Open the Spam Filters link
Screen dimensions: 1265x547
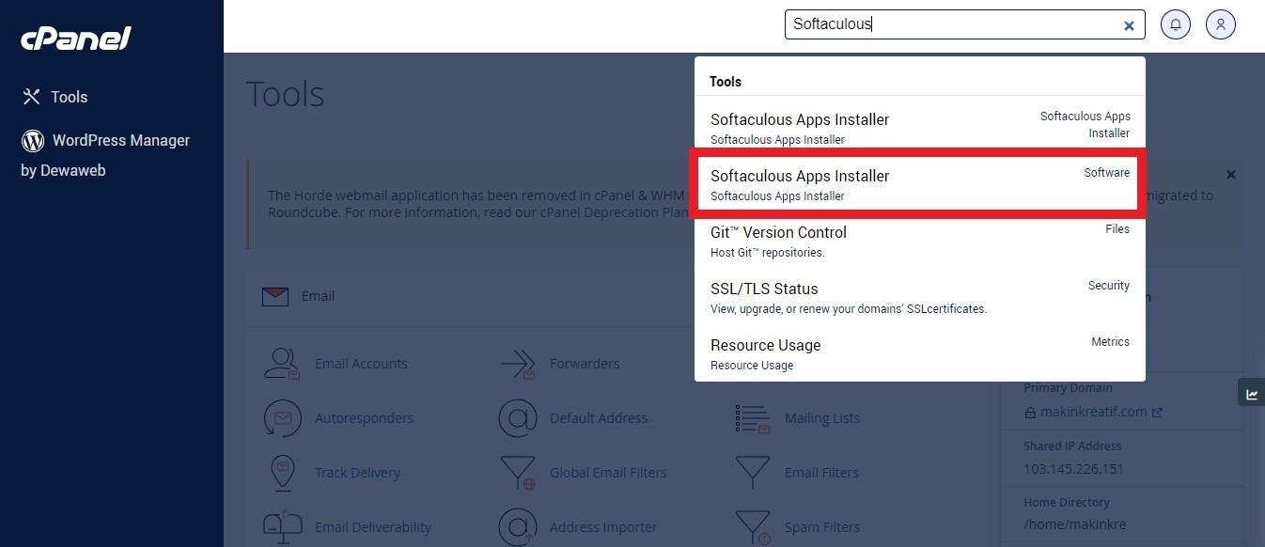click(822, 527)
